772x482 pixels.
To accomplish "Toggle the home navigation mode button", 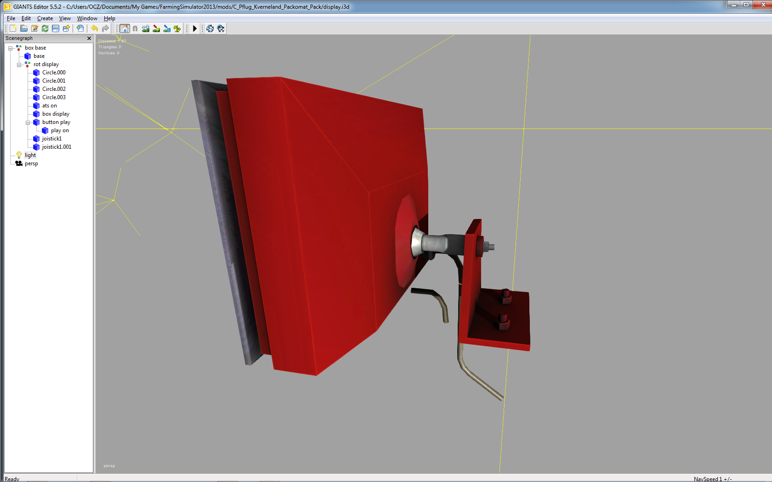I will [x=125, y=28].
